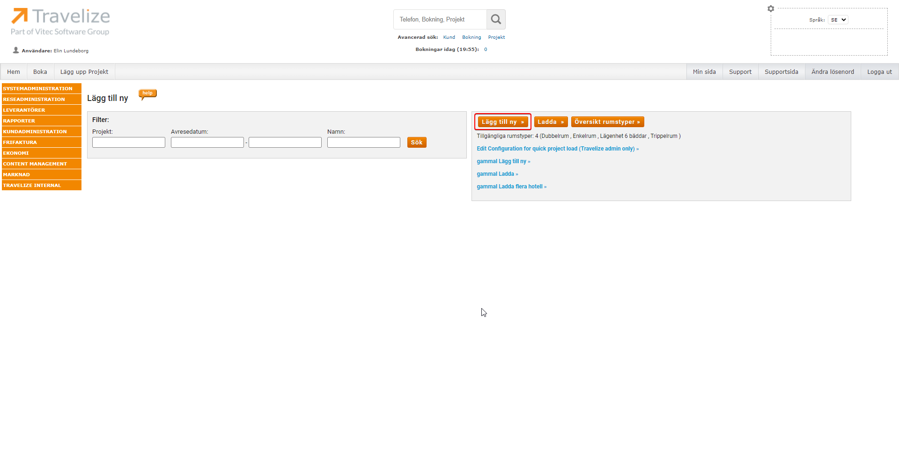
Task: Open TRAVELIZE INTERNAL sidebar section
Action: pyautogui.click(x=42, y=185)
